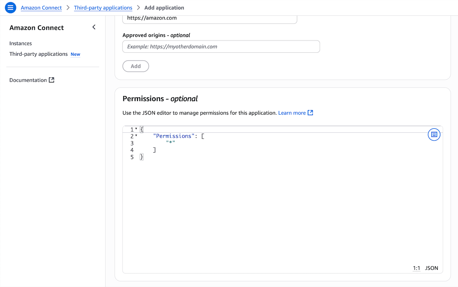Viewport: 458px width, 287px height.
Task: Click the JSON language mode label
Action: click(x=431, y=268)
